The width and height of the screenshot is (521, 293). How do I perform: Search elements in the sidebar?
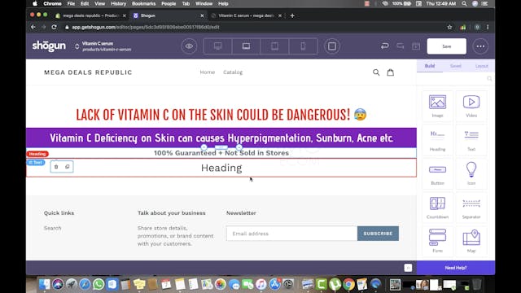click(456, 79)
